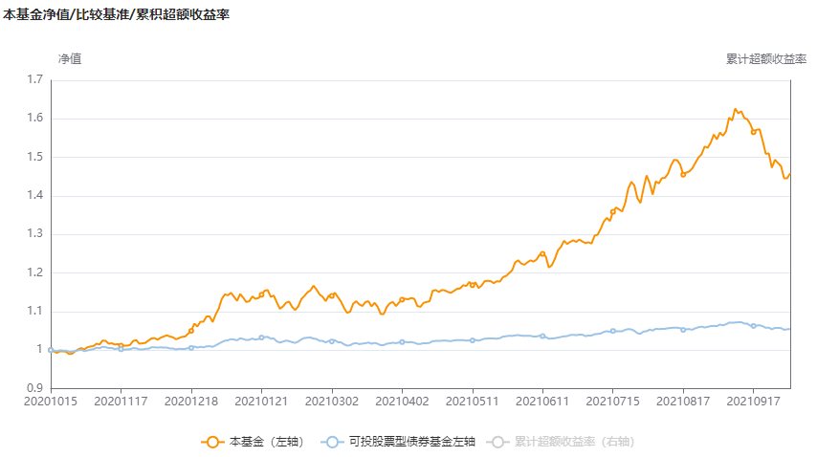
Task: Click orange data marker at 20210715
Action: pyautogui.click(x=613, y=211)
